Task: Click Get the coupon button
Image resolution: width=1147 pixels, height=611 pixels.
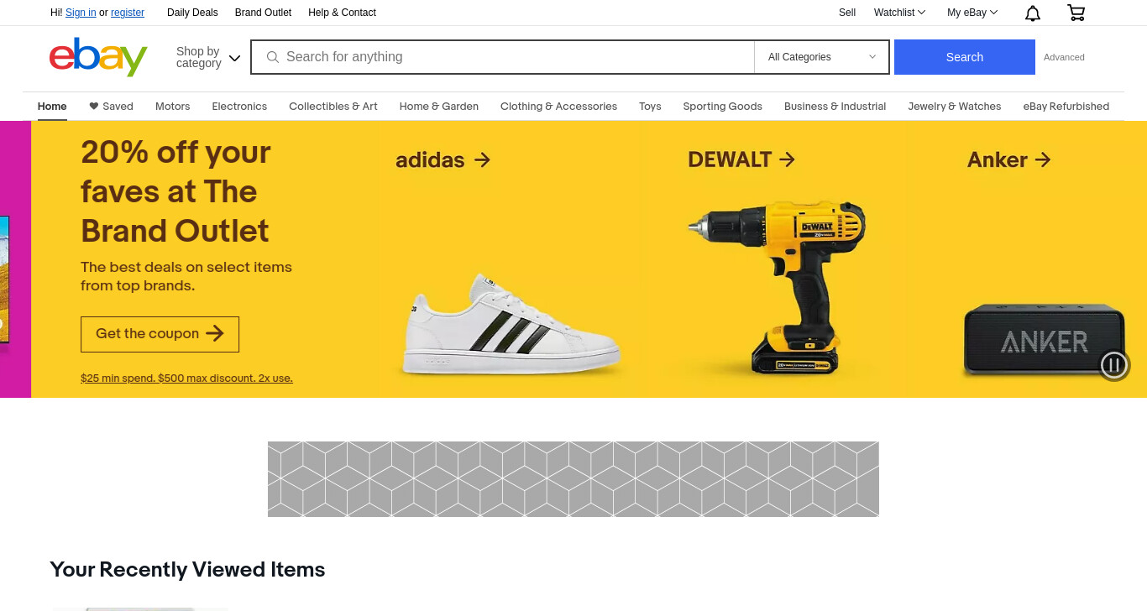Action: click(x=160, y=334)
